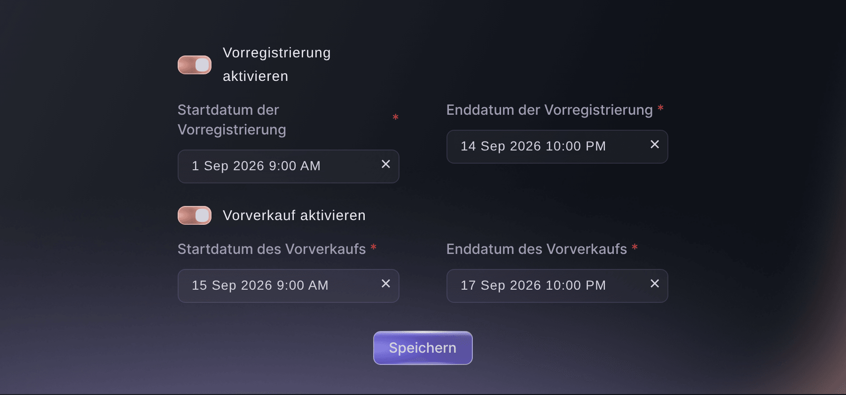Select the Startdatum der Vorregistrierung field label
846x395 pixels.
click(x=232, y=119)
